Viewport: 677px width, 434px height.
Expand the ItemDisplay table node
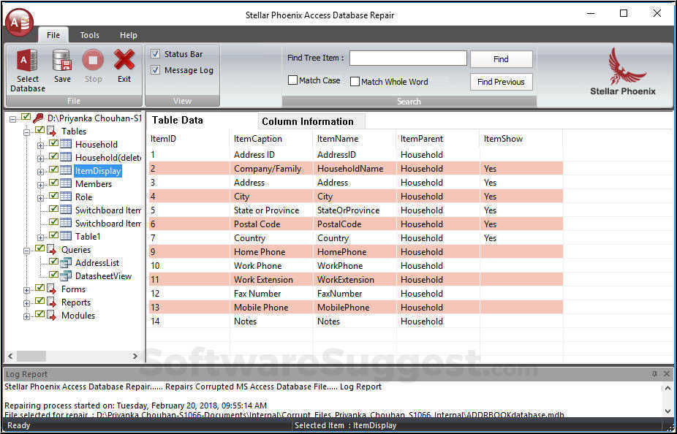point(41,172)
